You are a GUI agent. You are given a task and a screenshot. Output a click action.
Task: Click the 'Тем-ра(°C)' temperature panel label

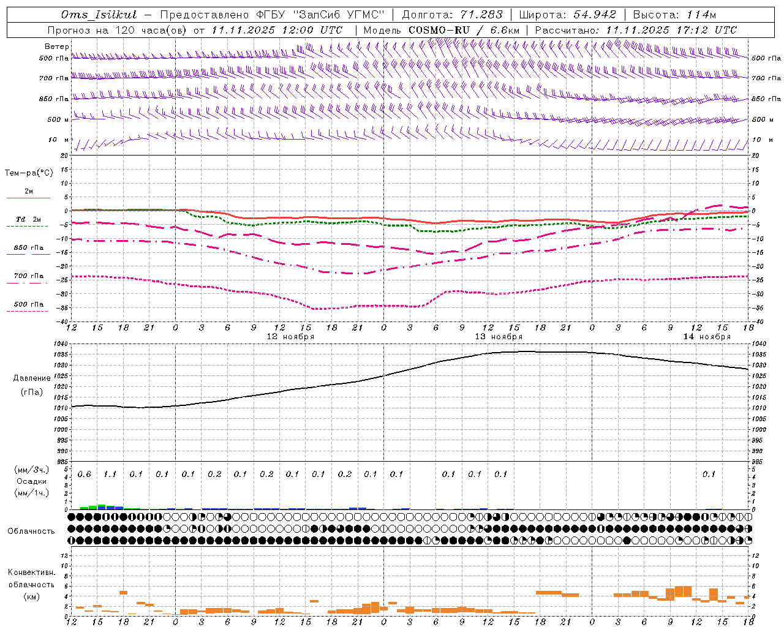(29, 173)
